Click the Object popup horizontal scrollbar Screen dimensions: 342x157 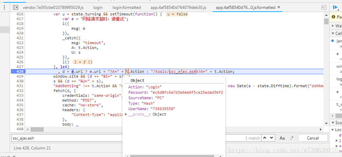172,156
